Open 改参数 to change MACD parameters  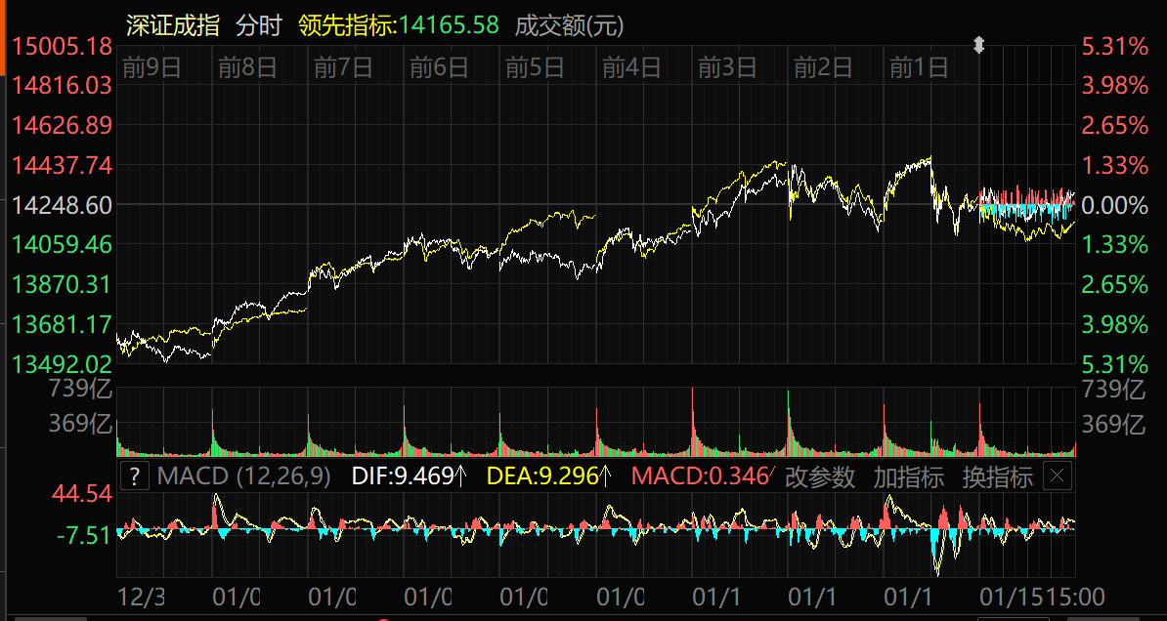click(820, 477)
